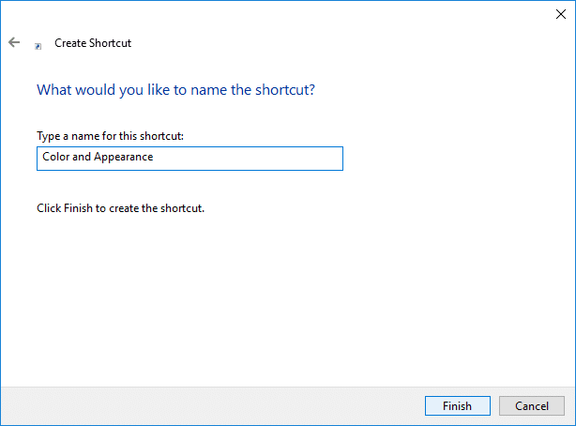Click the empty title bar area

point(281,13)
